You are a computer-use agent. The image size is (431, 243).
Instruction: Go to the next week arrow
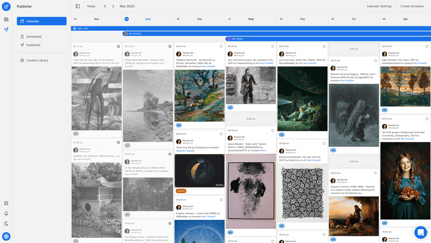[113, 6]
